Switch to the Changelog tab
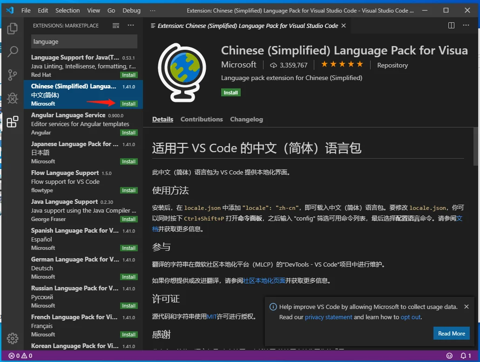The width and height of the screenshot is (480, 362). pyautogui.click(x=246, y=119)
